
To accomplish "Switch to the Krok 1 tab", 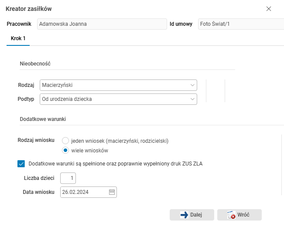I will click(18, 38).
